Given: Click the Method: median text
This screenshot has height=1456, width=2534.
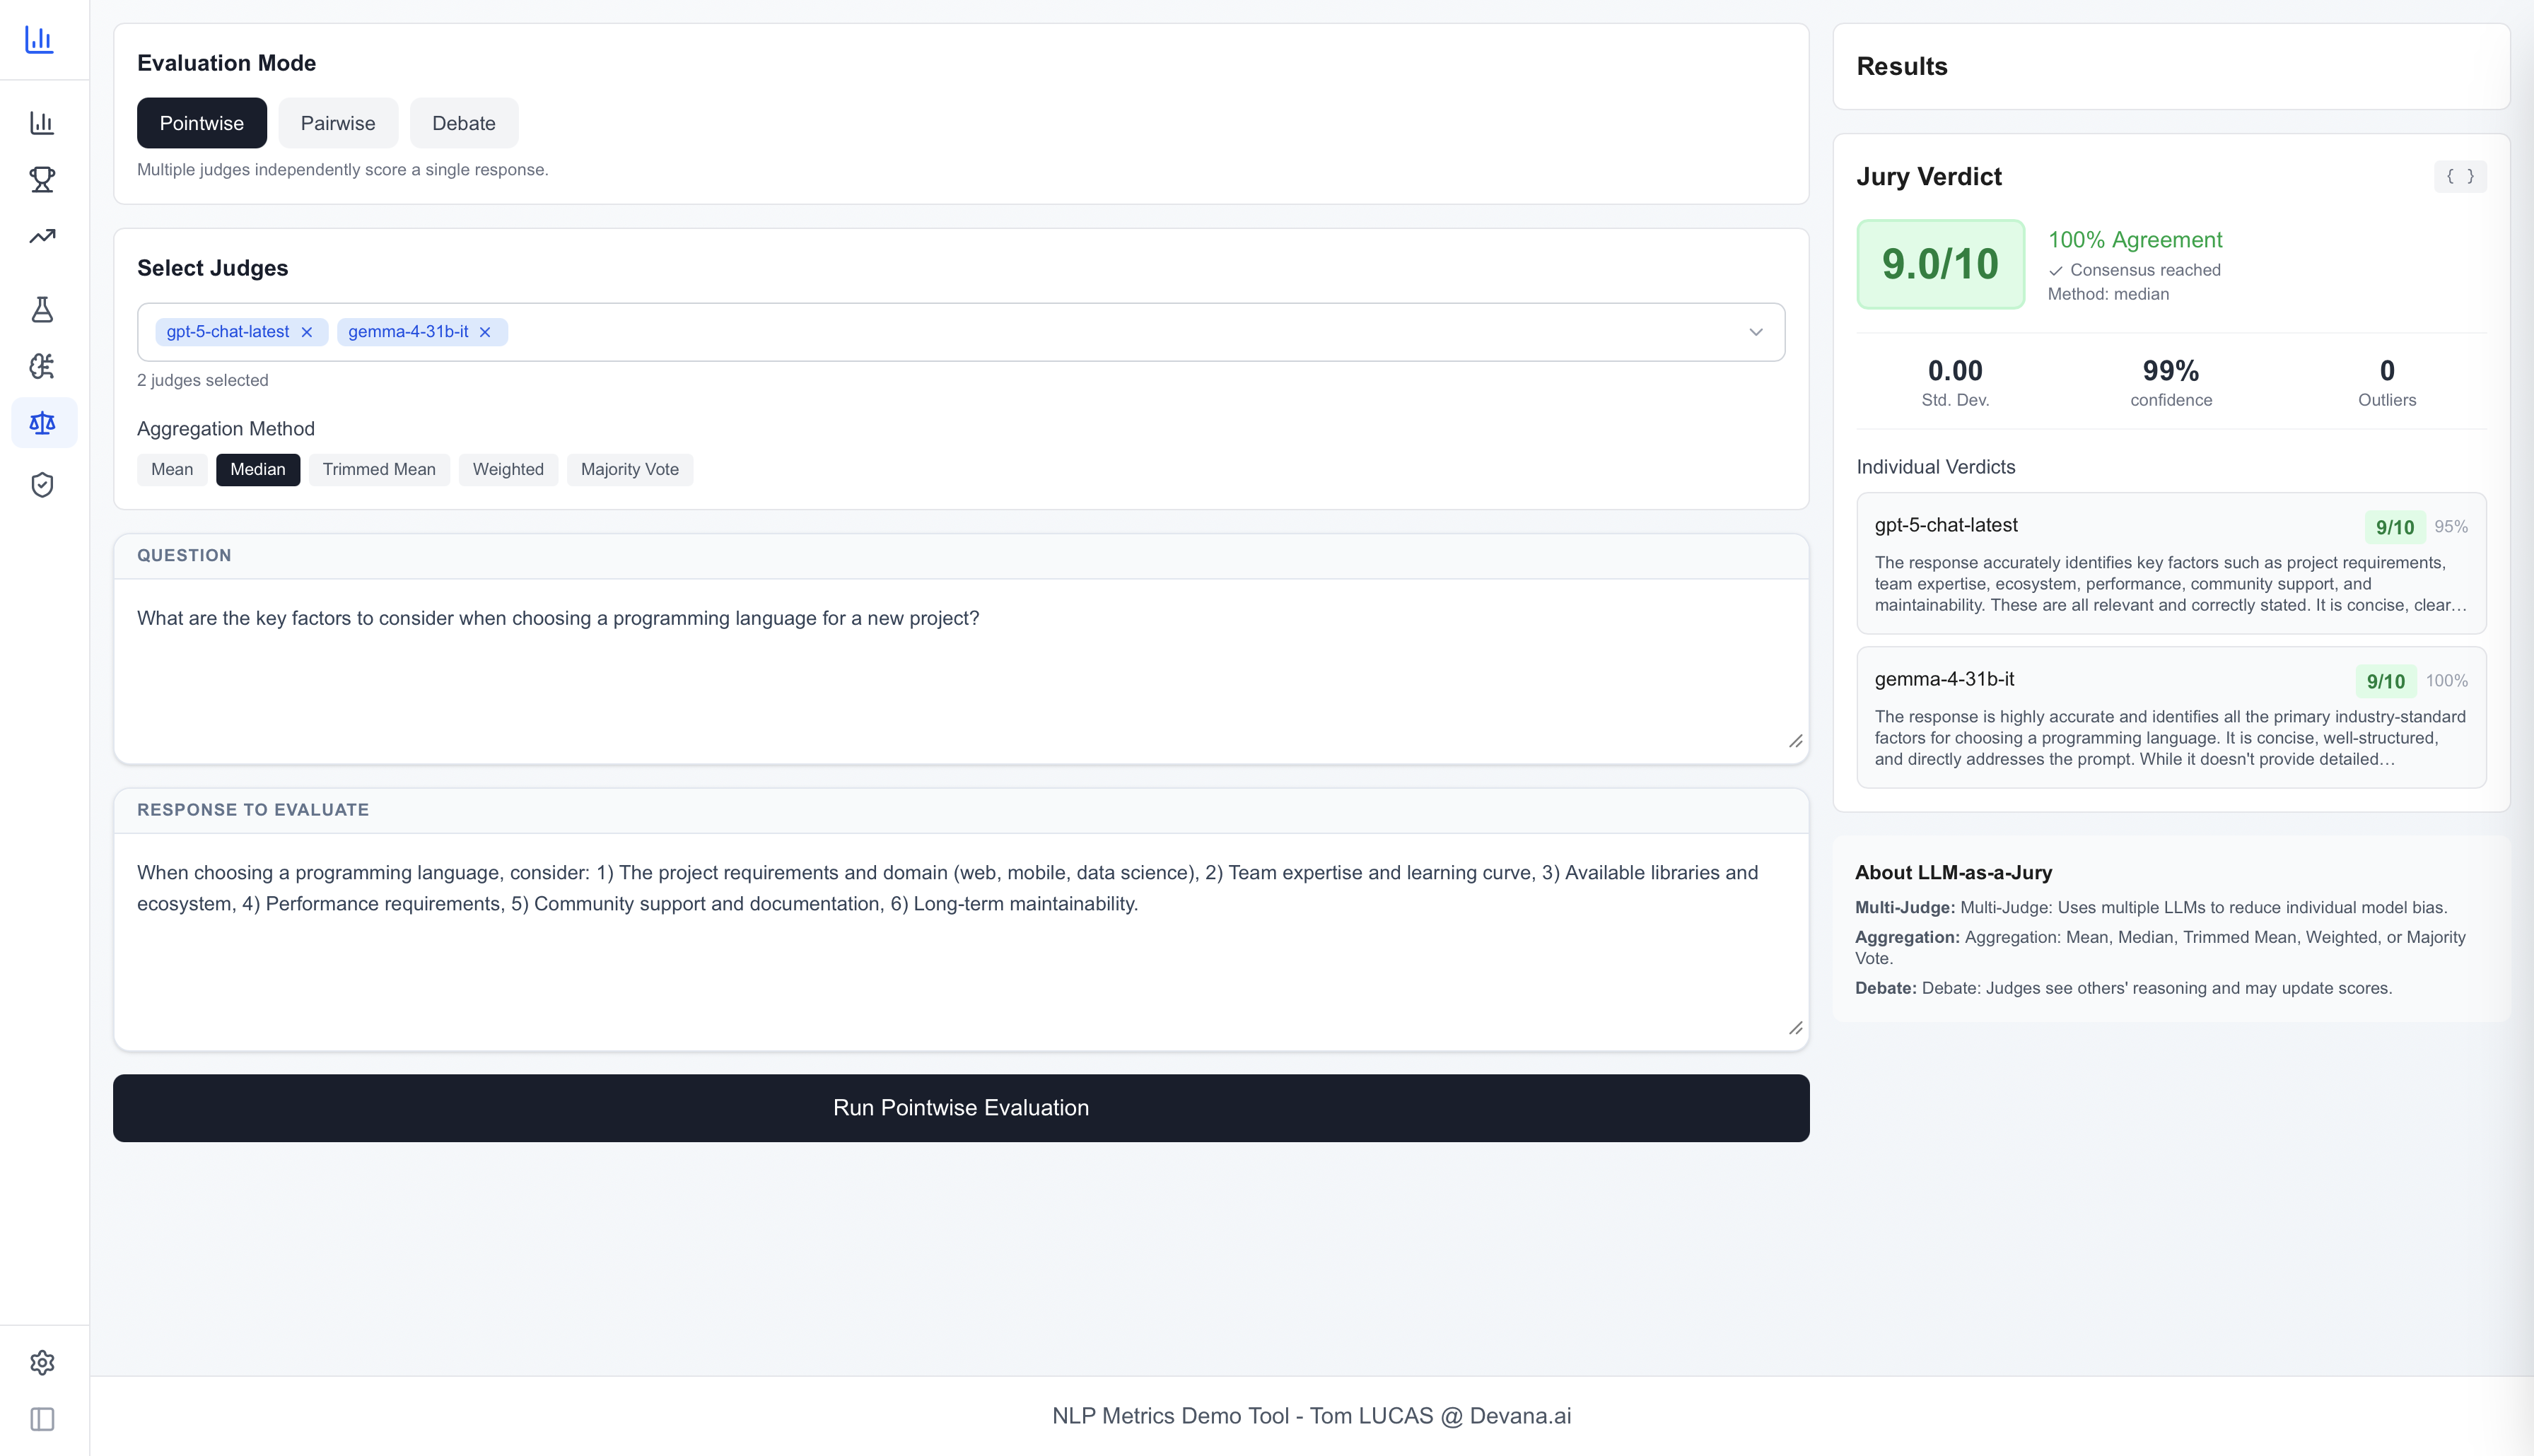Looking at the screenshot, I should click(x=2108, y=294).
